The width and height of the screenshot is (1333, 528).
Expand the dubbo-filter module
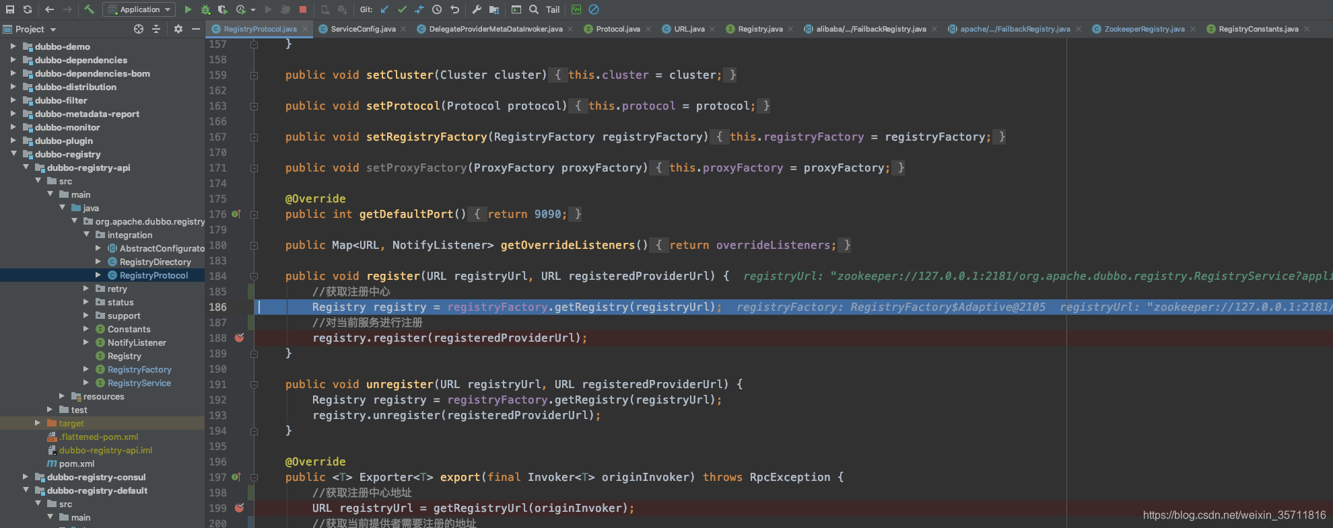pos(13,100)
